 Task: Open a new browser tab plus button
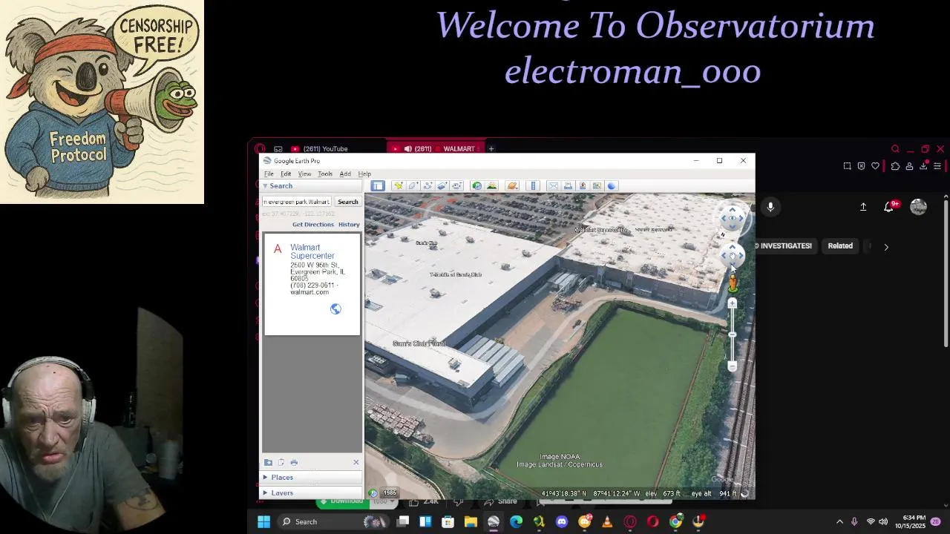point(491,149)
